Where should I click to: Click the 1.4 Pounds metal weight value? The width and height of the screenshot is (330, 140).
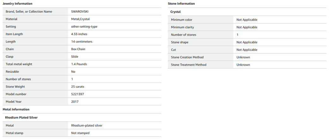[79, 64]
